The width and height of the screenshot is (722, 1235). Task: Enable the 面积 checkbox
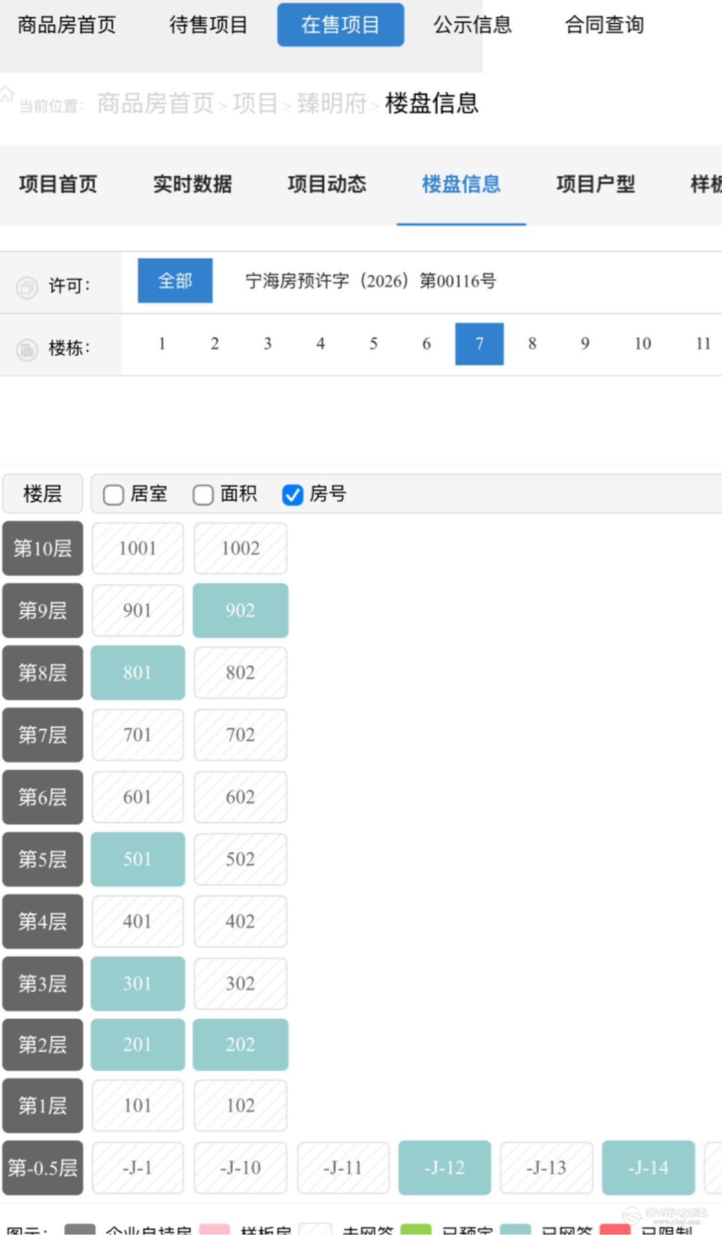pyautogui.click(x=203, y=495)
